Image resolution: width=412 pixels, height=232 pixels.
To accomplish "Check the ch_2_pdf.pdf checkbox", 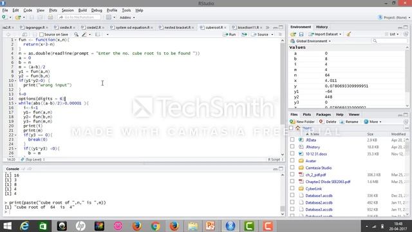I will point(292,175).
